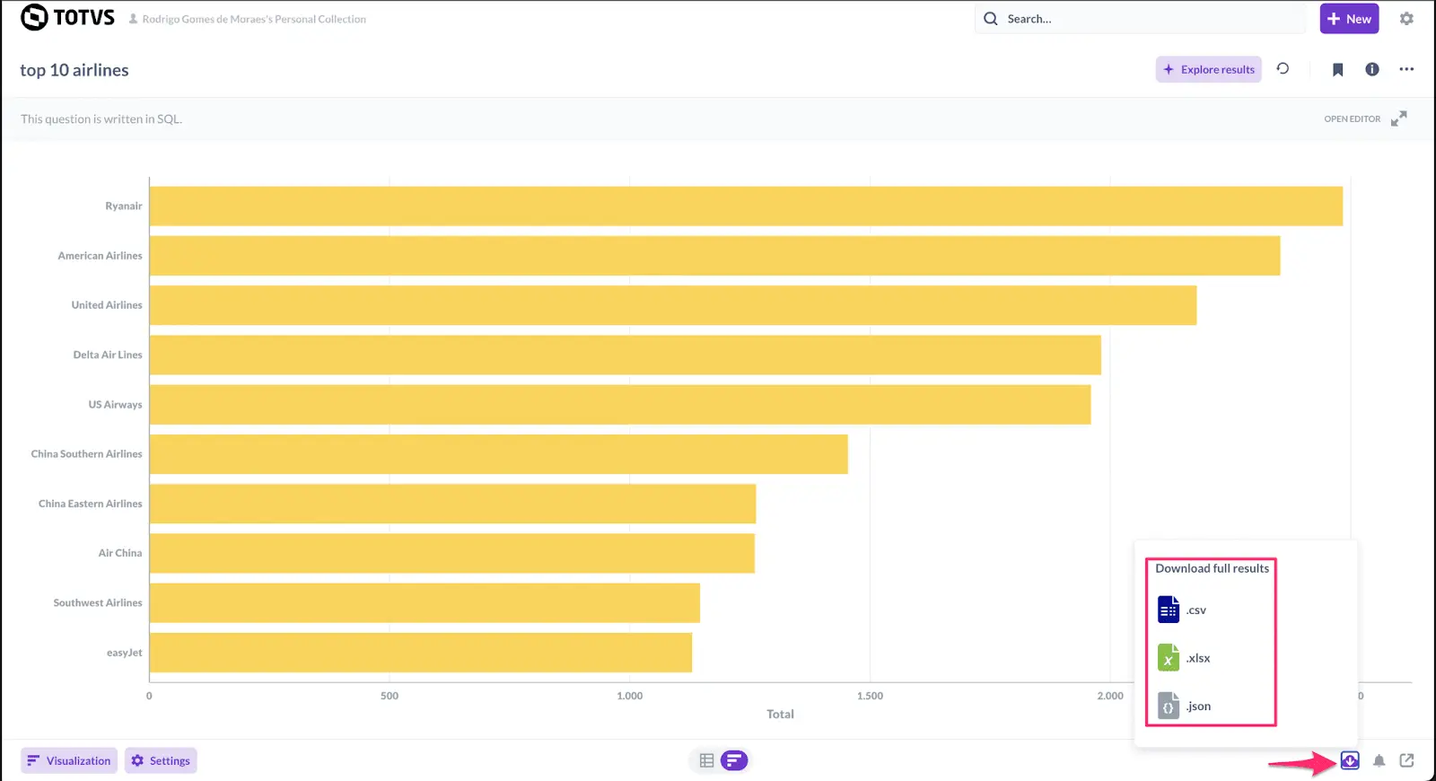The width and height of the screenshot is (1436, 781).
Task: Open the alerts bell icon
Action: (x=1379, y=761)
